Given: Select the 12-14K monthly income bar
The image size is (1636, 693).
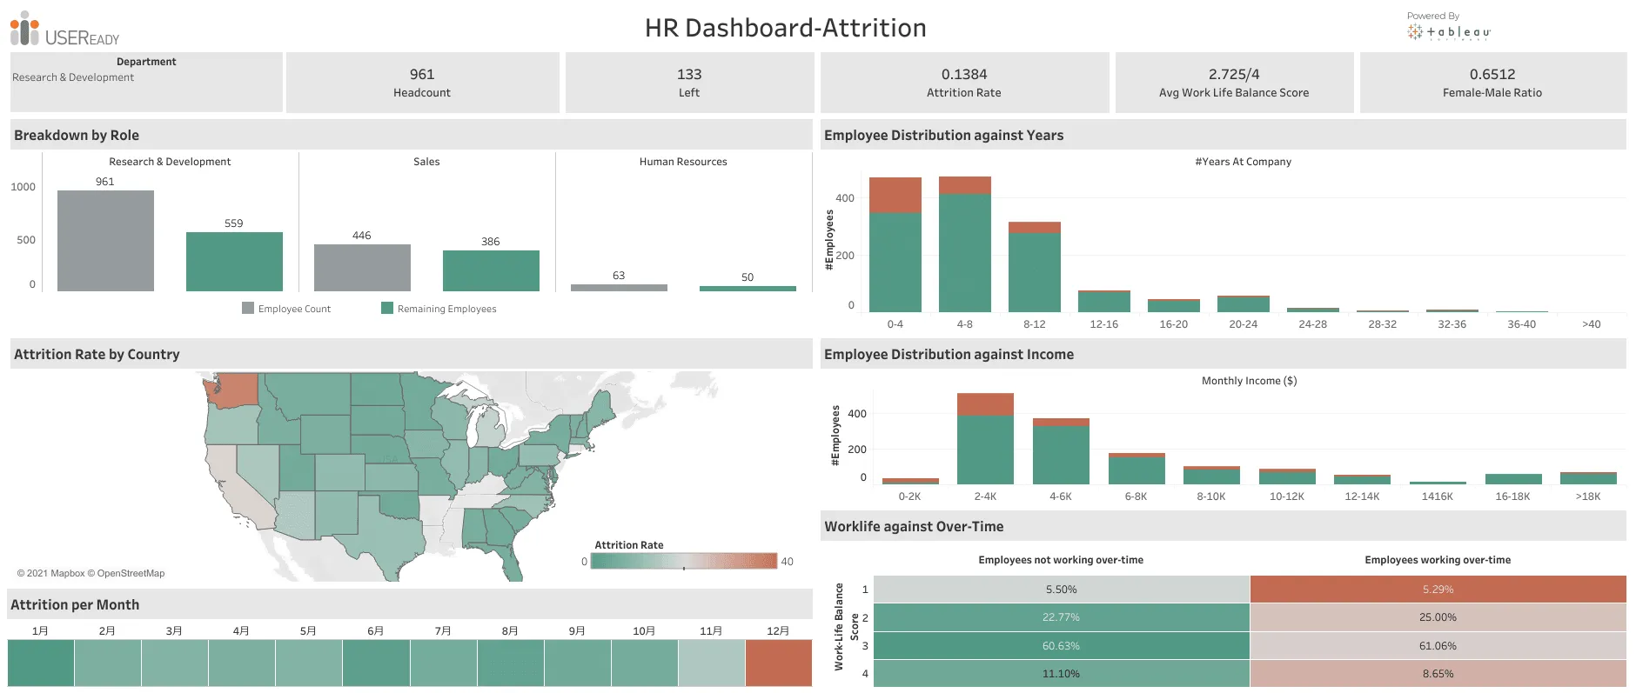Looking at the screenshot, I should pyautogui.click(x=1362, y=479).
